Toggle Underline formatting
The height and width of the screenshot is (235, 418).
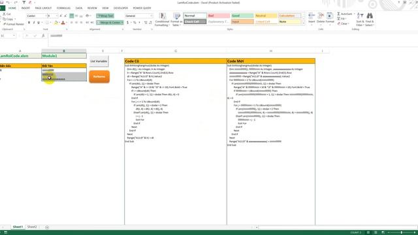click(39, 23)
